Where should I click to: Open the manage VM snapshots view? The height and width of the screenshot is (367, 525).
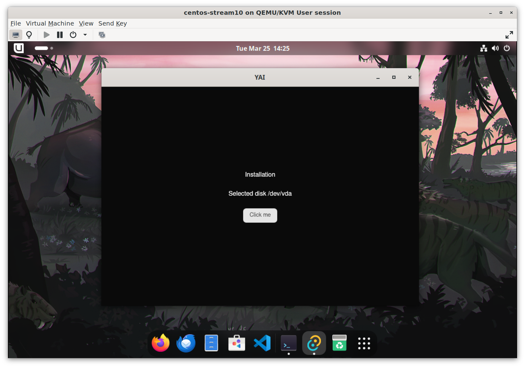pyautogui.click(x=102, y=35)
